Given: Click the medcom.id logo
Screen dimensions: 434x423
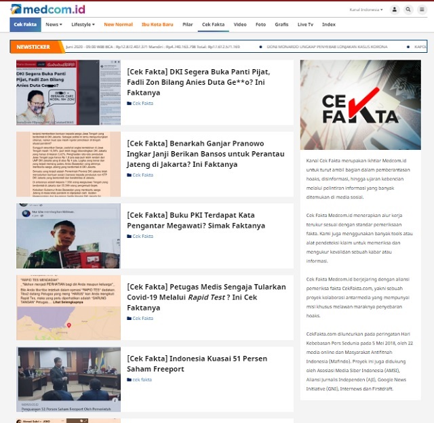Looking at the screenshot, I should (x=47, y=9).
